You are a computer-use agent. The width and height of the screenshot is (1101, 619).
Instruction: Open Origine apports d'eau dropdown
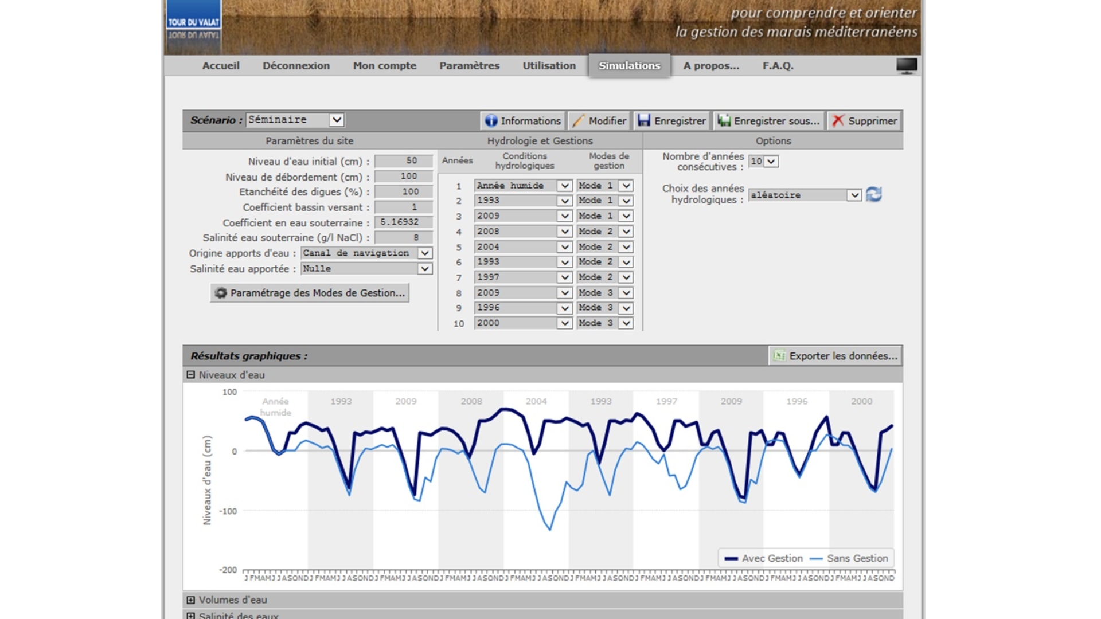click(x=424, y=253)
